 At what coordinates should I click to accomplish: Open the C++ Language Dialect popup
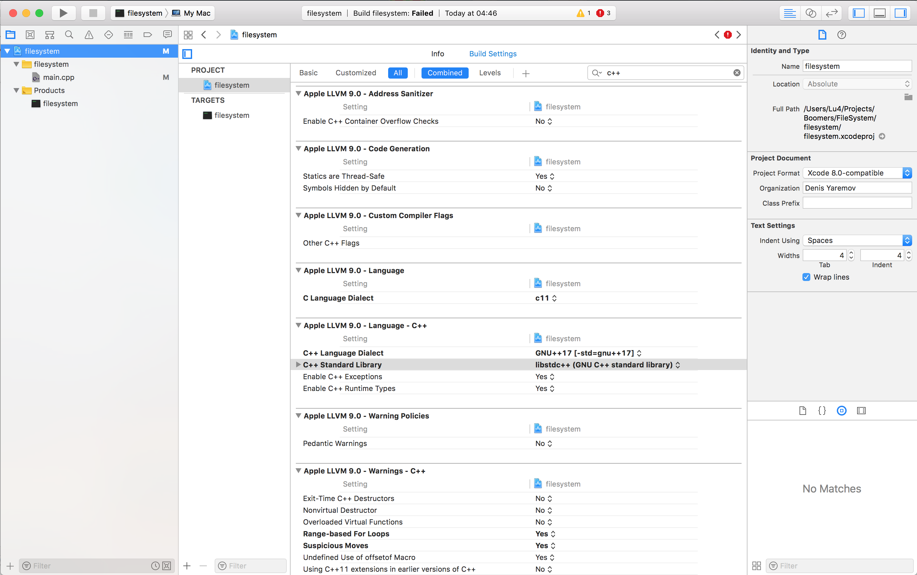(x=588, y=353)
